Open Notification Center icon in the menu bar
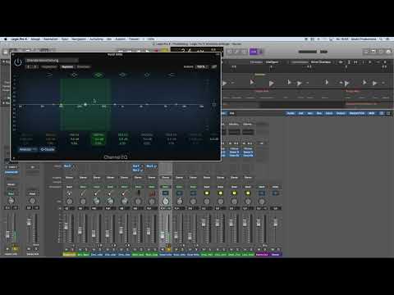 tap(387, 39)
